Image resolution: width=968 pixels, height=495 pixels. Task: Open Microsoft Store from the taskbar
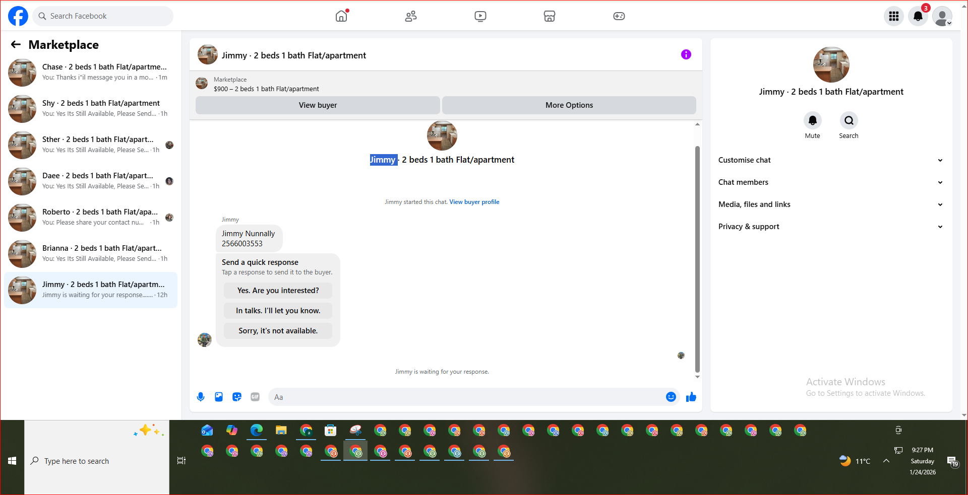click(331, 431)
